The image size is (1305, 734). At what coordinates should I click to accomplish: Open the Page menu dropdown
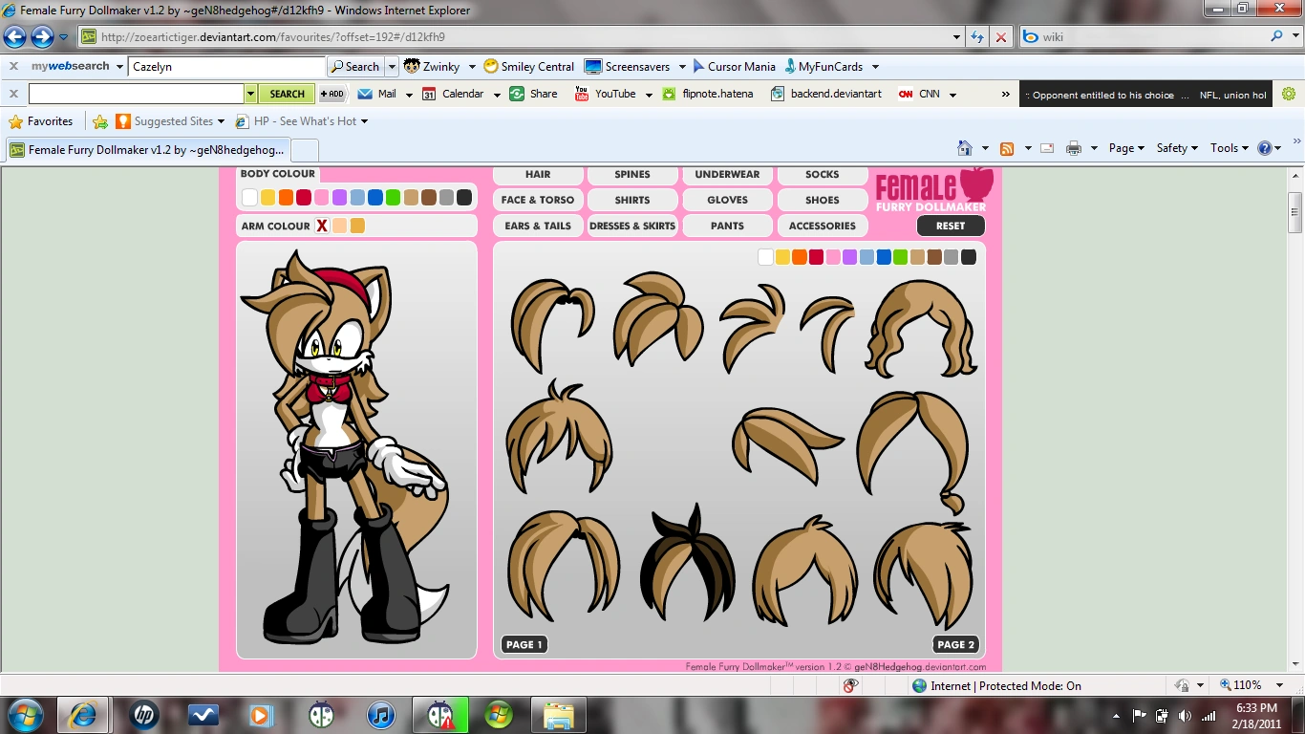(1126, 148)
